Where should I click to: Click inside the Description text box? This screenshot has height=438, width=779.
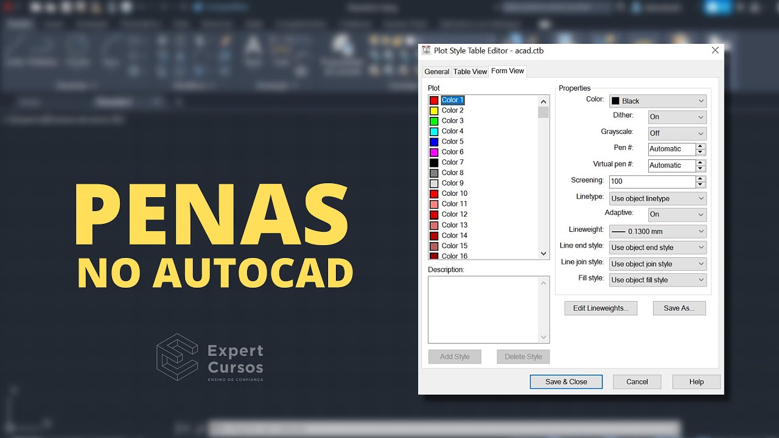[x=483, y=310]
